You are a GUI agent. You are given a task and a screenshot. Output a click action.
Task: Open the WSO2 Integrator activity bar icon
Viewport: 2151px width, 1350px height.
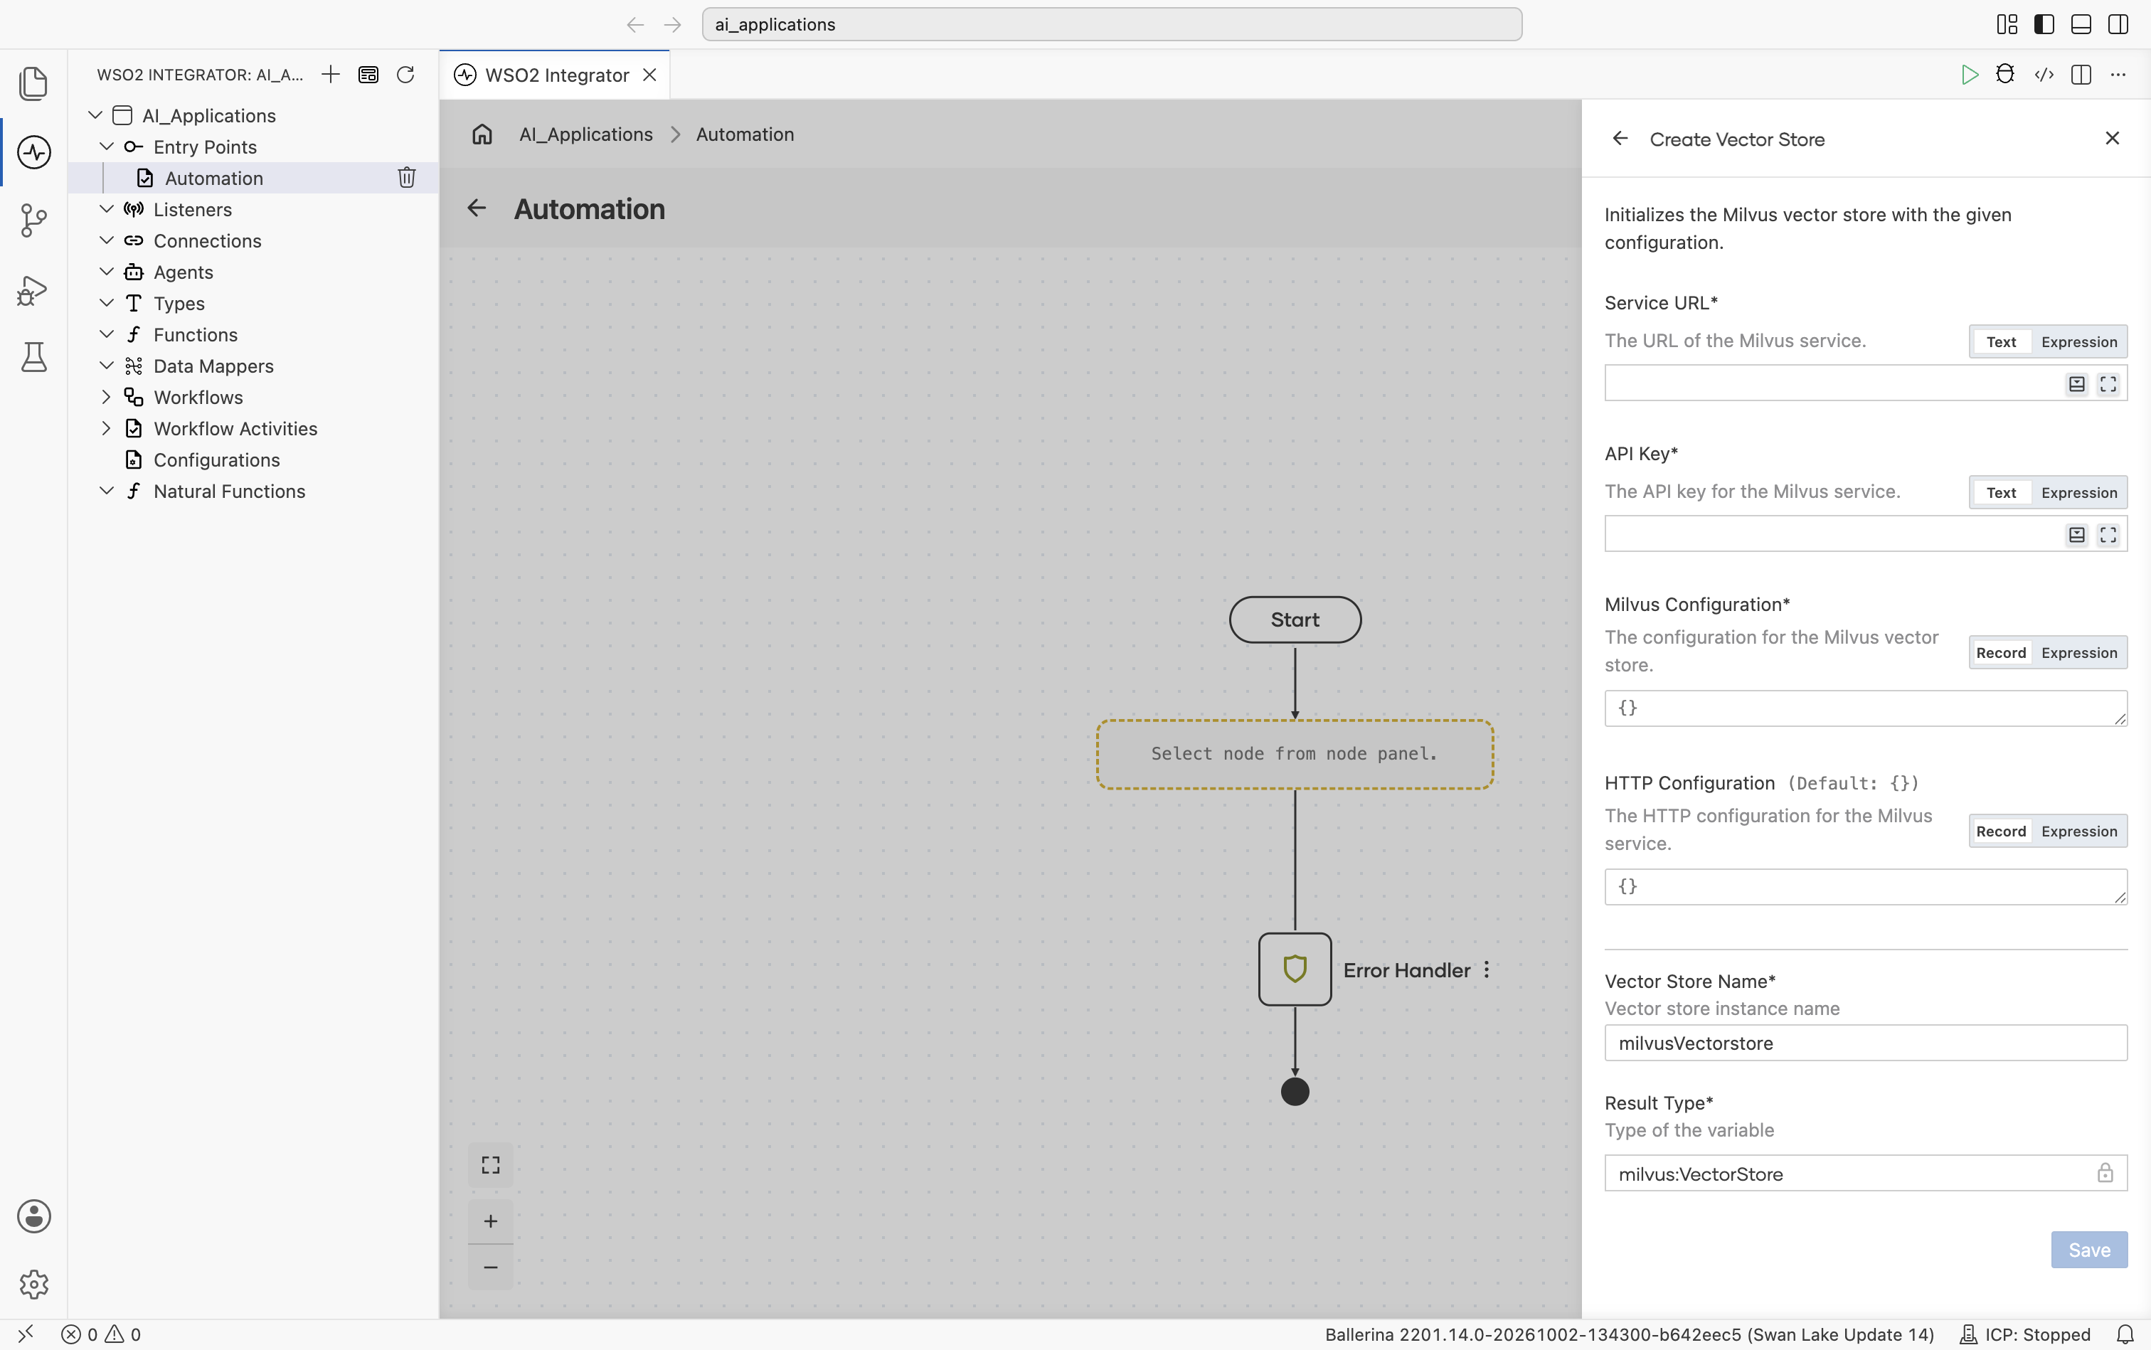(x=33, y=152)
